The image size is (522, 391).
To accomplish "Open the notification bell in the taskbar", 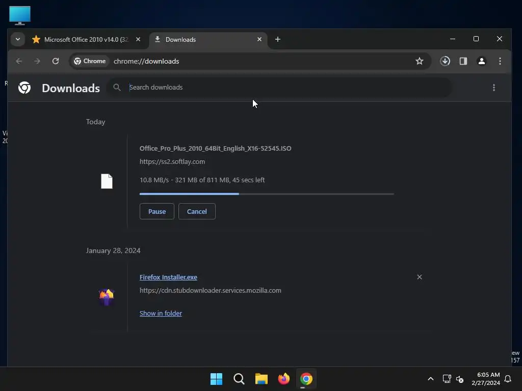I will (508, 379).
